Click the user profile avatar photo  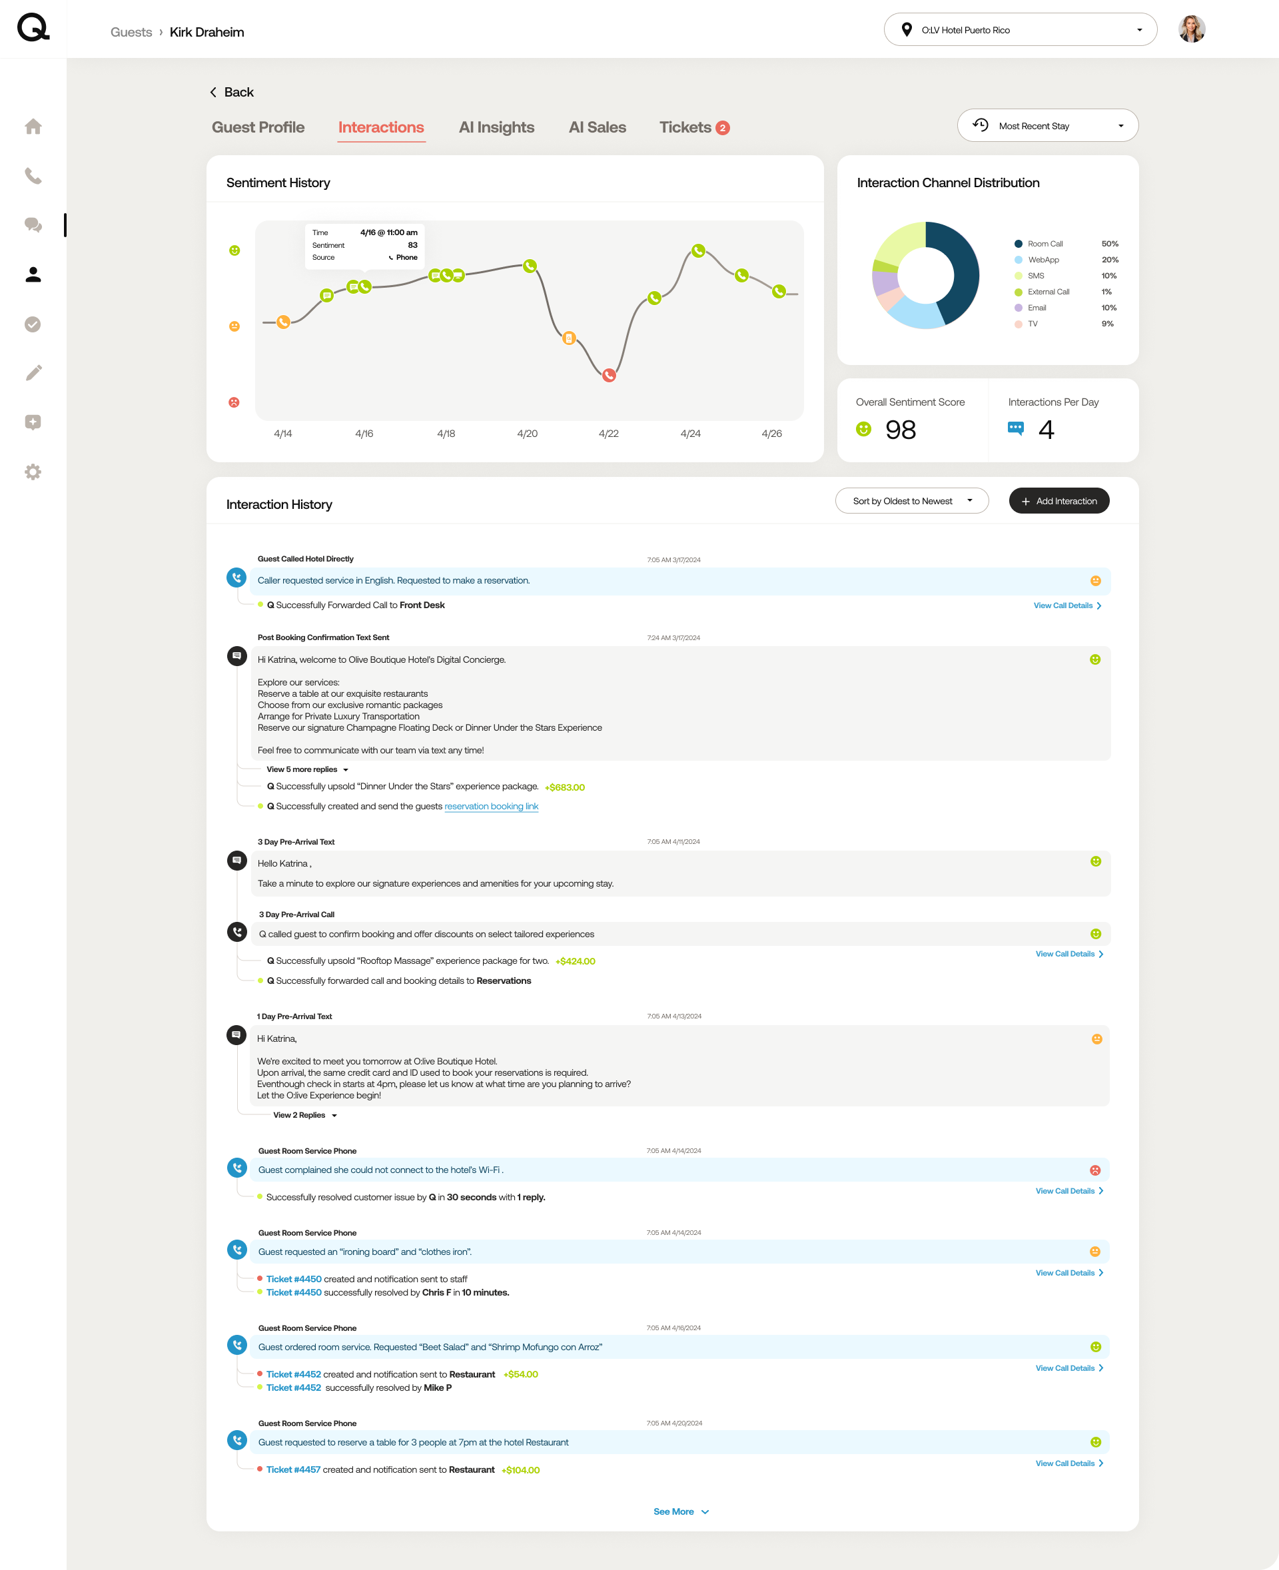pyautogui.click(x=1190, y=29)
